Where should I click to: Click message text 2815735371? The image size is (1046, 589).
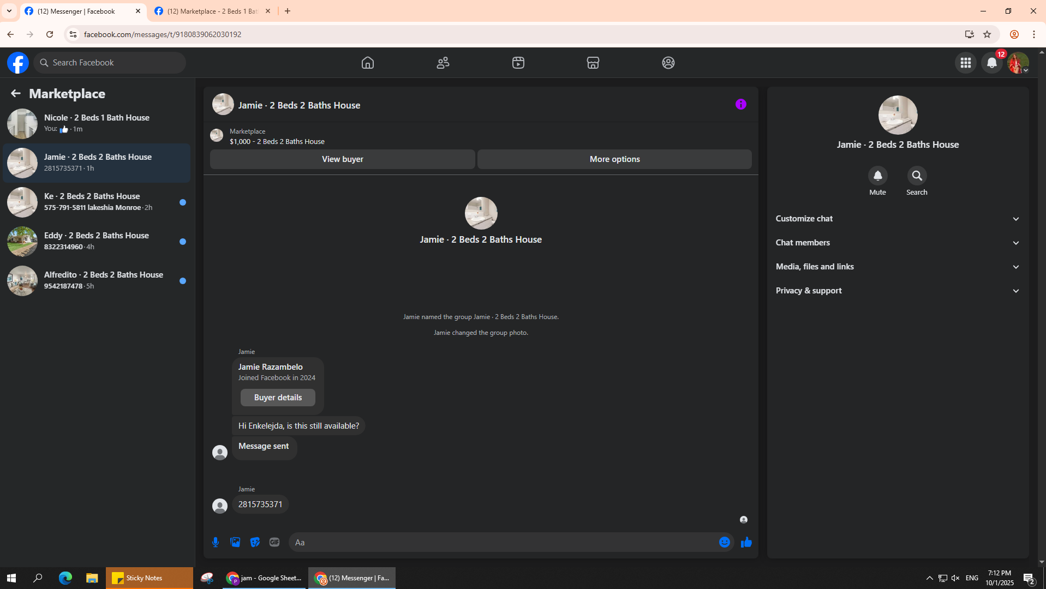260,504
